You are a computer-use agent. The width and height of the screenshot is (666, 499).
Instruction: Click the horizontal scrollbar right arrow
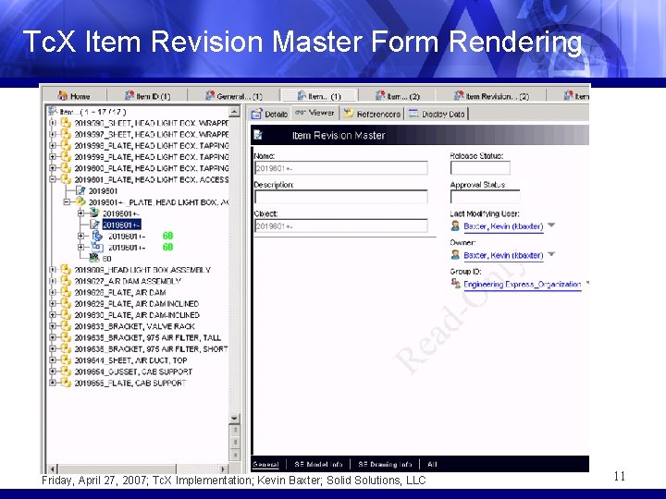(223, 469)
